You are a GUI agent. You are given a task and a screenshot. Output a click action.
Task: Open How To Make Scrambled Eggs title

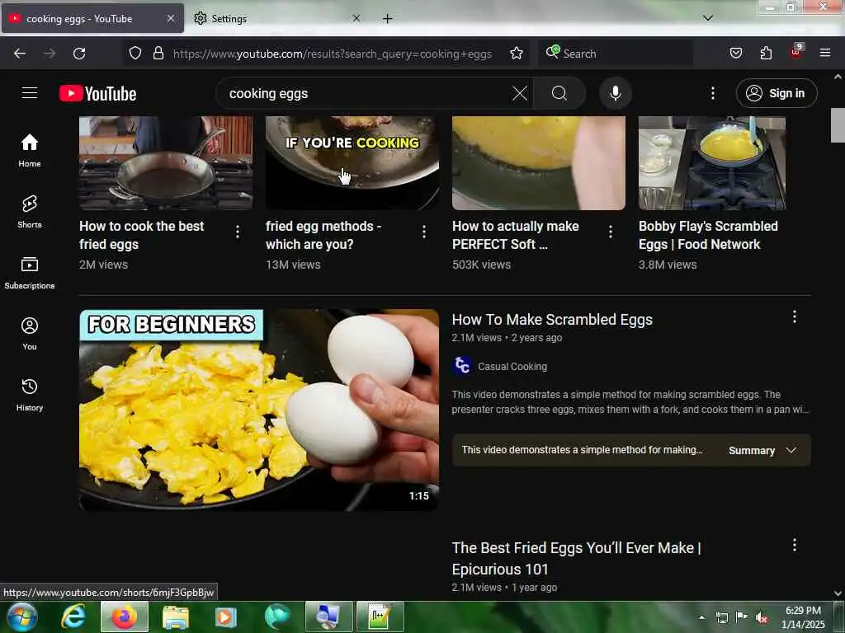pyautogui.click(x=552, y=320)
